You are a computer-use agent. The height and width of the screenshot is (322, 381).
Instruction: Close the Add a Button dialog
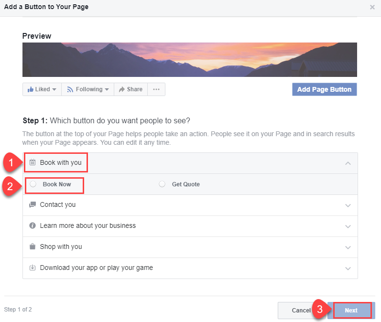click(372, 7)
